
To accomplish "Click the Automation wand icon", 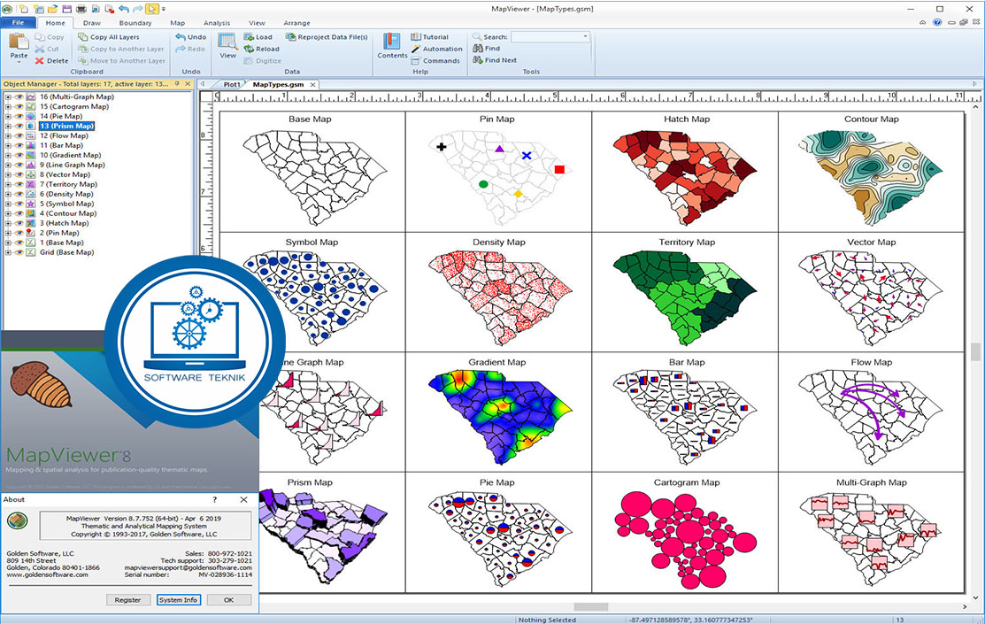I will pos(416,49).
